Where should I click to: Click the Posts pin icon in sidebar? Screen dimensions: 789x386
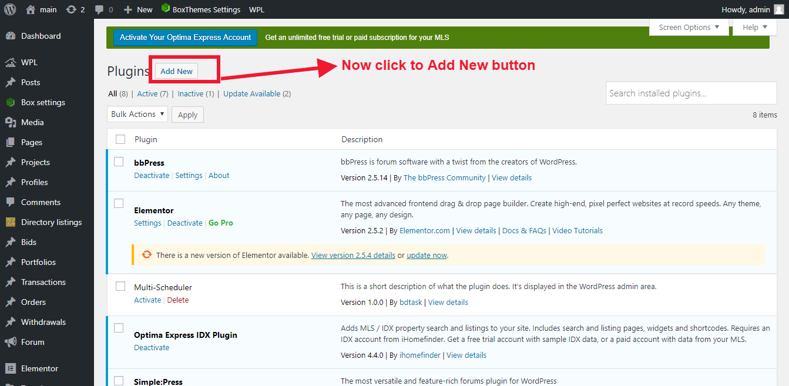(11, 82)
